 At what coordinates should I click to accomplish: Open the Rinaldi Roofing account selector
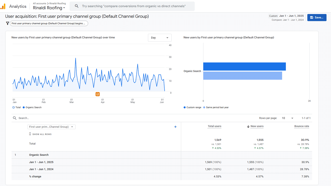click(49, 8)
